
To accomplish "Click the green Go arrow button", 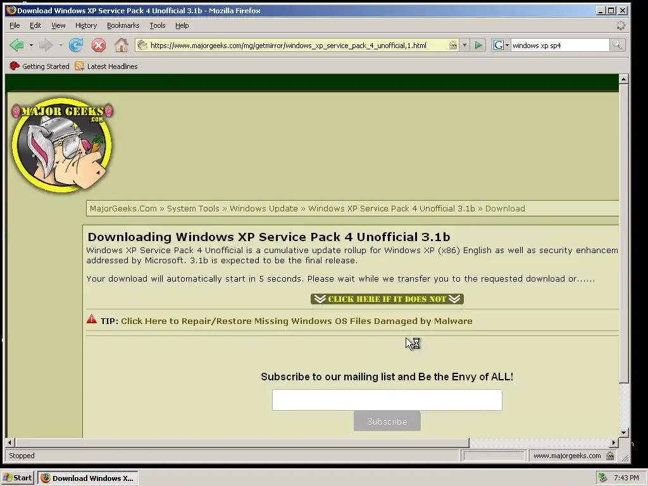I will pos(478,45).
